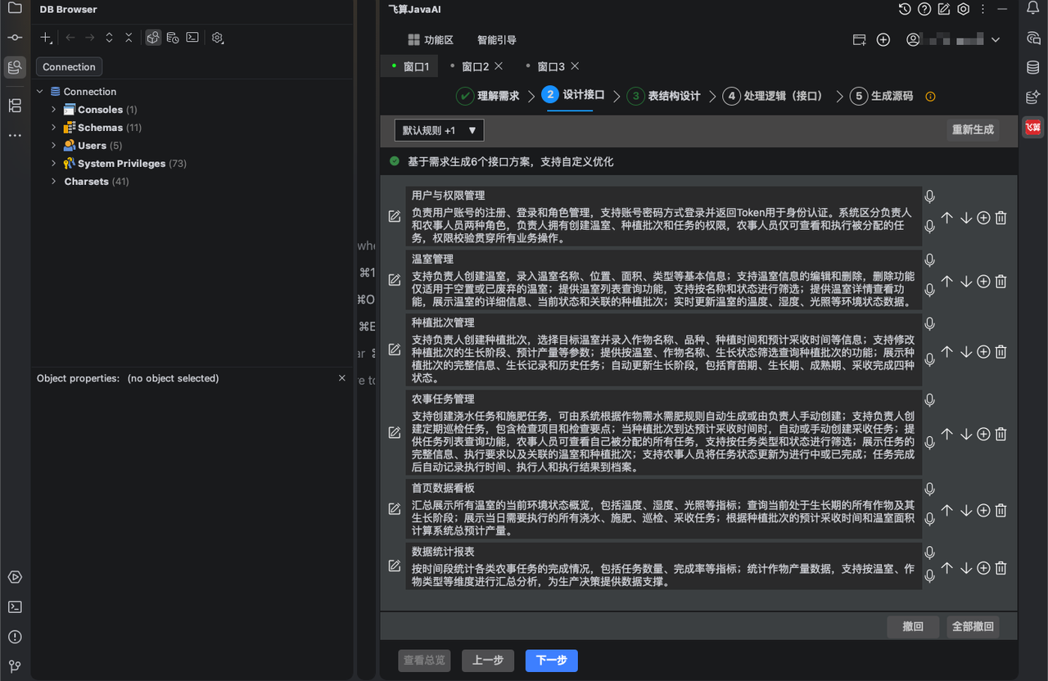Delete the 数据统计报表 interface entry
1048x681 pixels.
pyautogui.click(x=1001, y=568)
